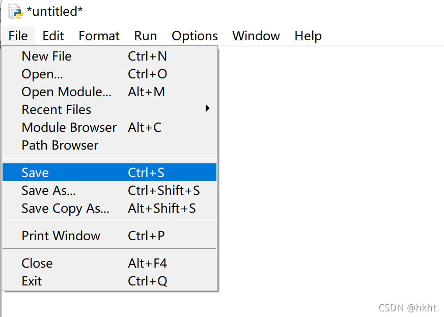Close the current editor window via menu
Viewport: 444px width, 317px height.
[37, 264]
